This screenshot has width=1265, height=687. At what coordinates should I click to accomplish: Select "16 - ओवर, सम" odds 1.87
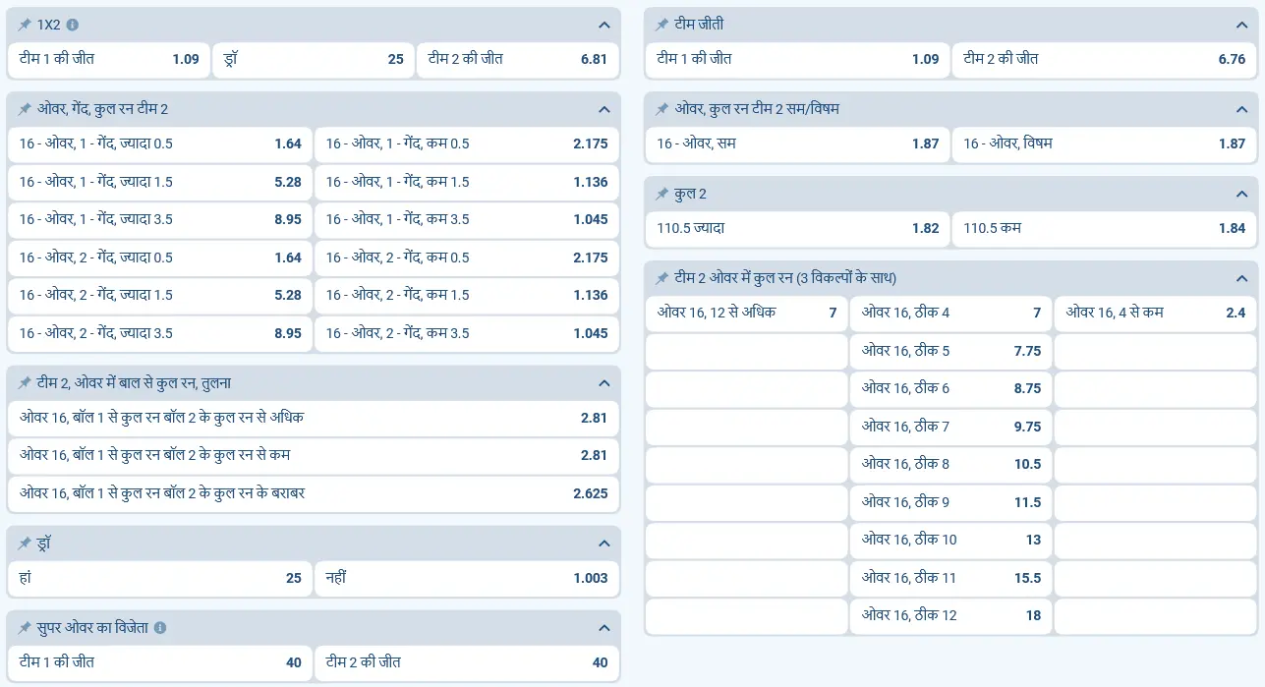tap(797, 143)
